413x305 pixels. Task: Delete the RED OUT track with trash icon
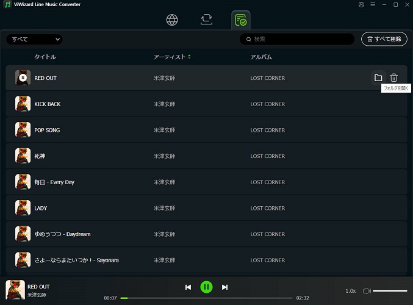click(x=393, y=77)
